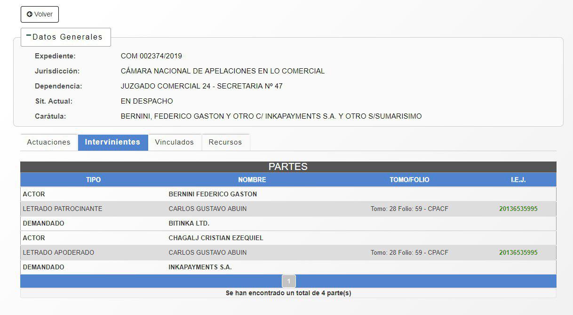Click ACTOR cell beside BERNINI FEDERICO GASTON
573x315 pixels.
click(x=34, y=194)
